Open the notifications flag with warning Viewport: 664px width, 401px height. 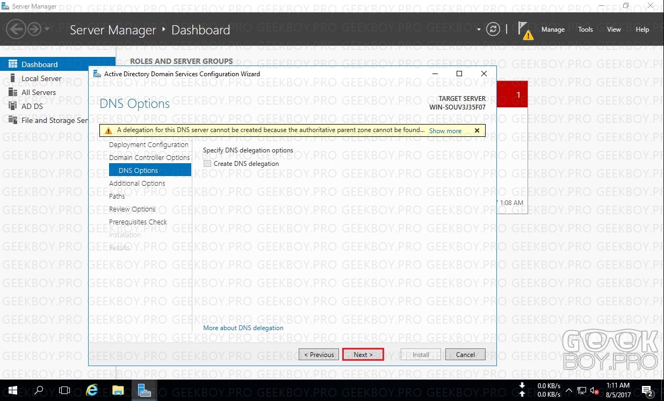526,31
